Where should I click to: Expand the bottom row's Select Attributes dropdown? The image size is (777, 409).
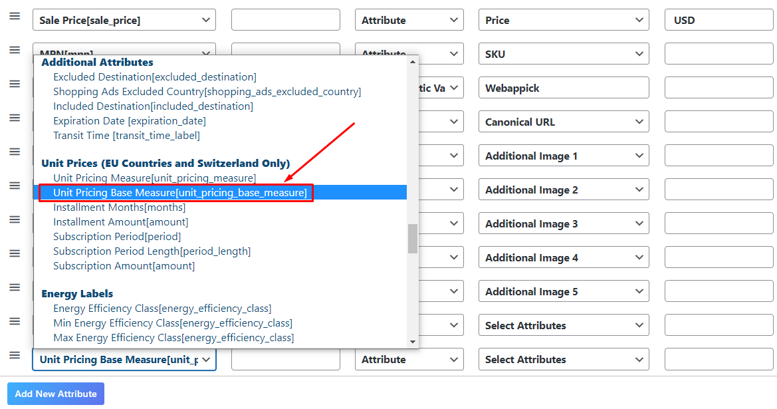563,359
